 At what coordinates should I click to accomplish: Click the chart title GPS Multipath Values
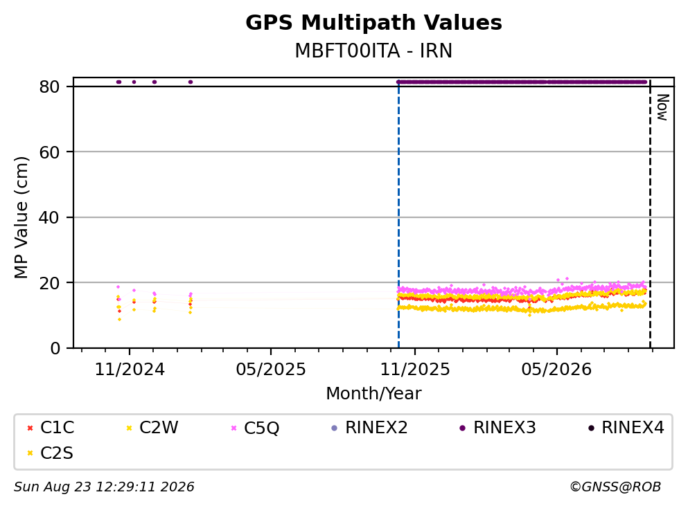pos(373,22)
